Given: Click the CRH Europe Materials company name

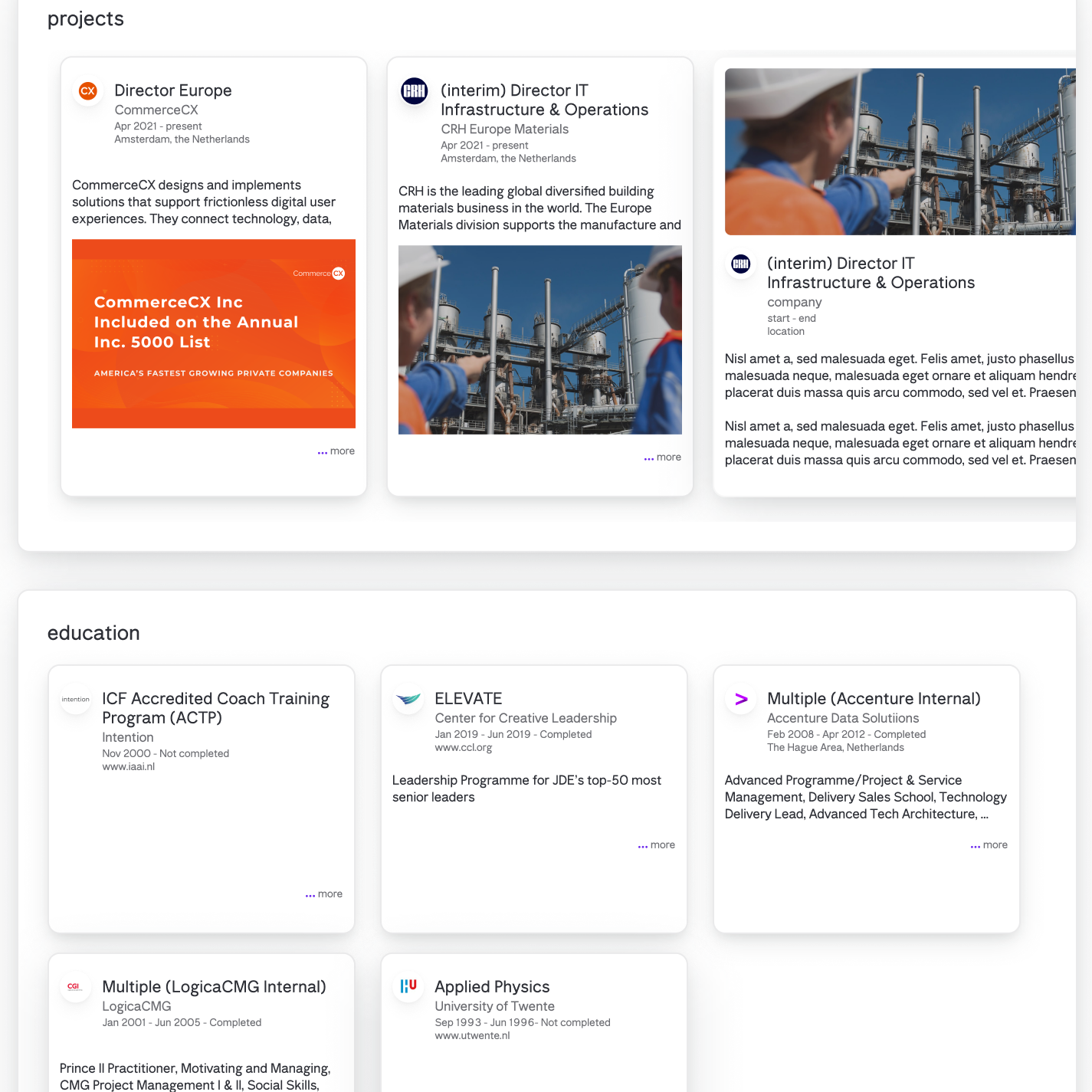Looking at the screenshot, I should (504, 130).
